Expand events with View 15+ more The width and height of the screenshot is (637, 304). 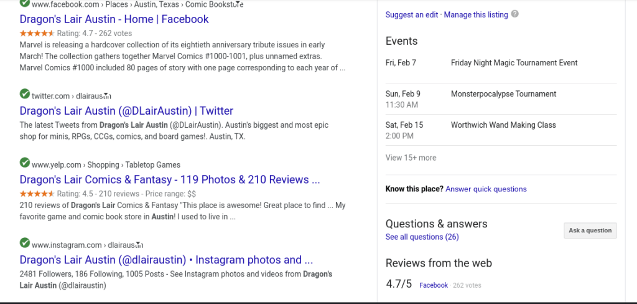411,158
